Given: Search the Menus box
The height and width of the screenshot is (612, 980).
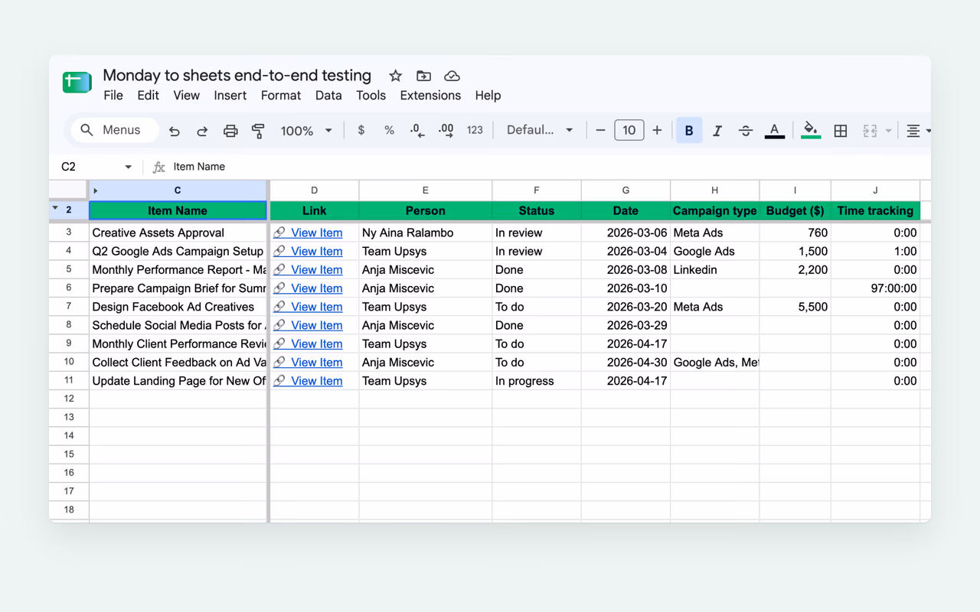Looking at the screenshot, I should tap(115, 130).
